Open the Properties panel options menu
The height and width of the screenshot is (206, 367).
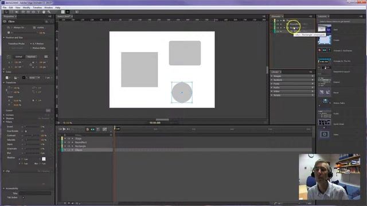point(50,17)
